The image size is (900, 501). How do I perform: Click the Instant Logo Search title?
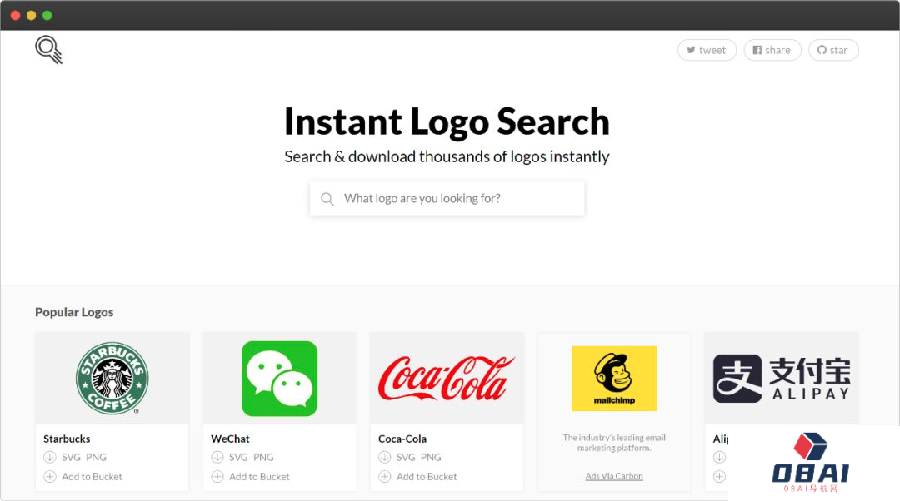(x=447, y=122)
